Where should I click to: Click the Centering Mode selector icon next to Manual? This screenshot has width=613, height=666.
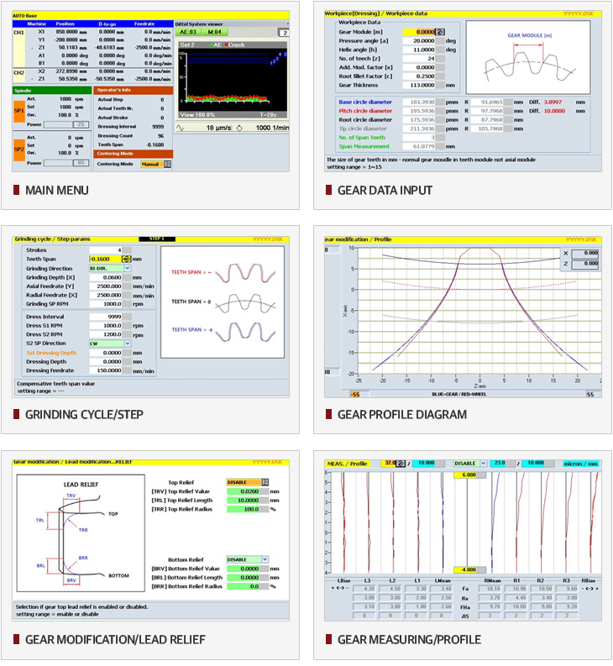pos(168,164)
